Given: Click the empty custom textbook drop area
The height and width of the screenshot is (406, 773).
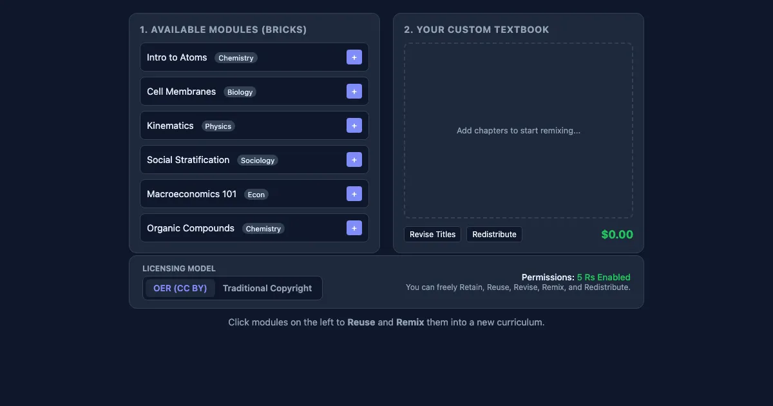Looking at the screenshot, I should (519, 131).
